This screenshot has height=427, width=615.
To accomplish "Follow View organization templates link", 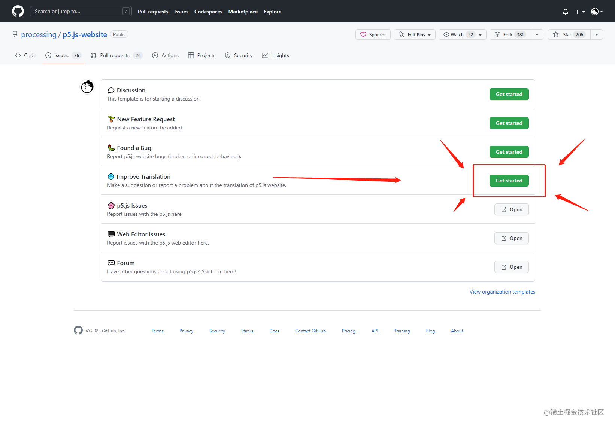I will tap(502, 292).
